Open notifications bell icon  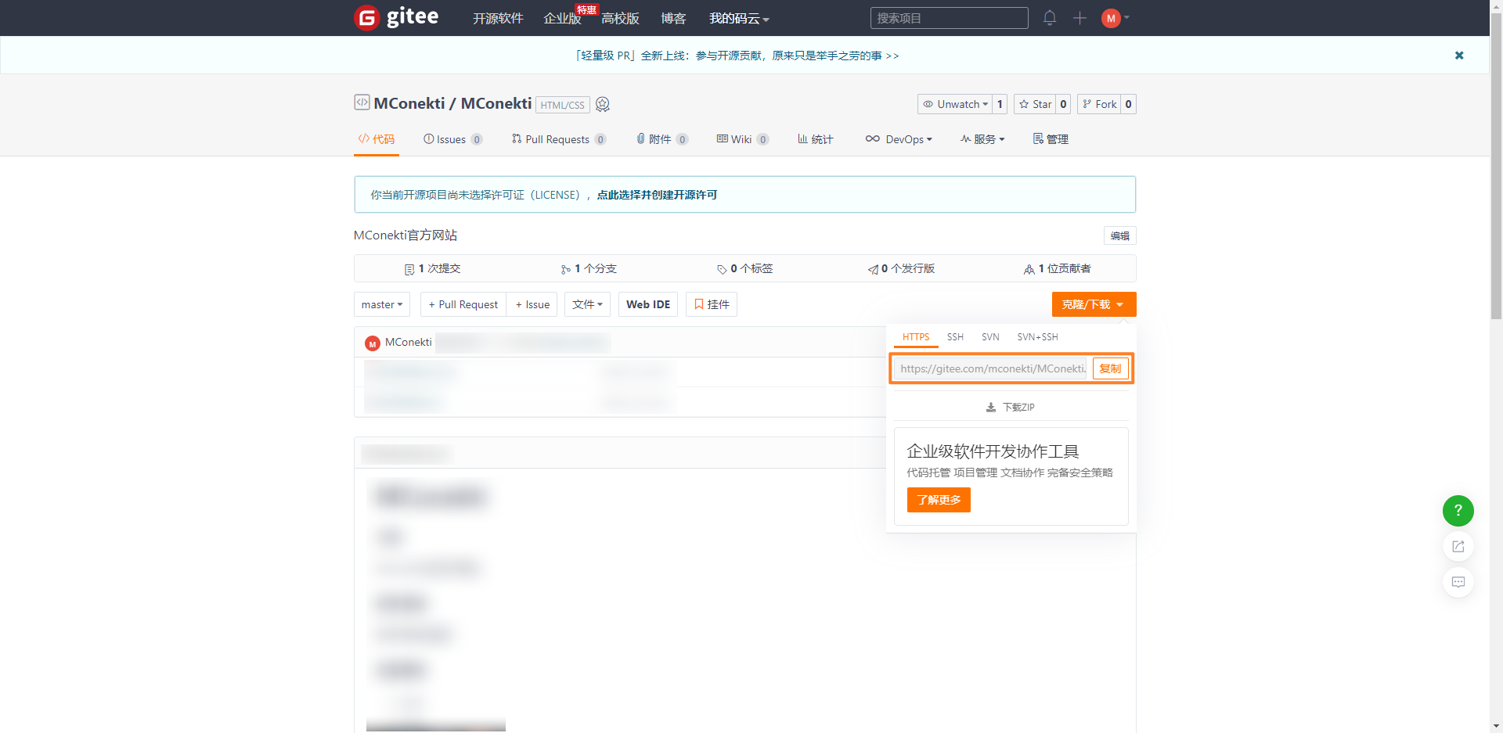tap(1050, 17)
